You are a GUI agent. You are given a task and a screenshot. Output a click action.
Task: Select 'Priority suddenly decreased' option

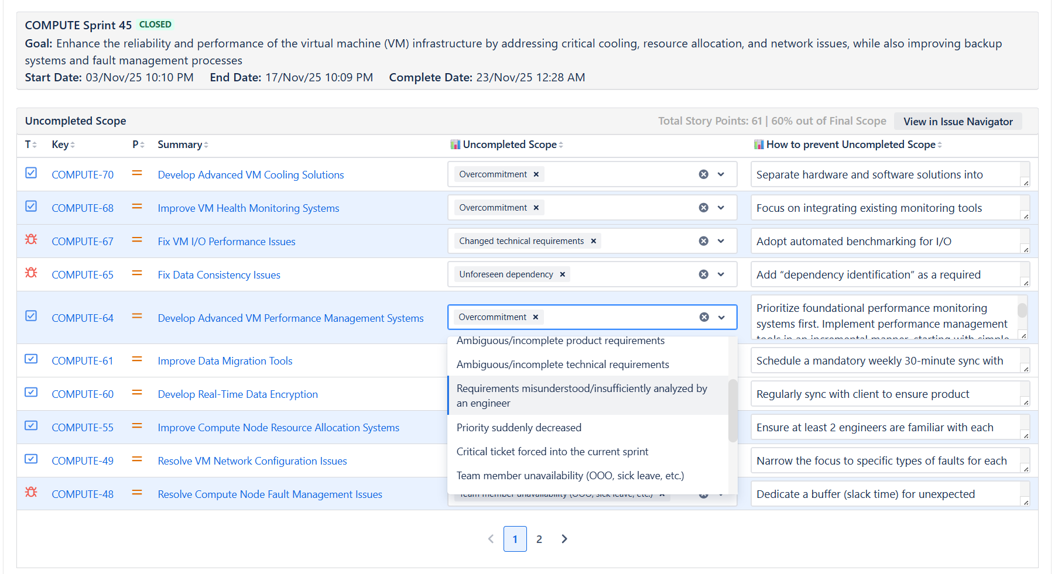click(x=519, y=428)
